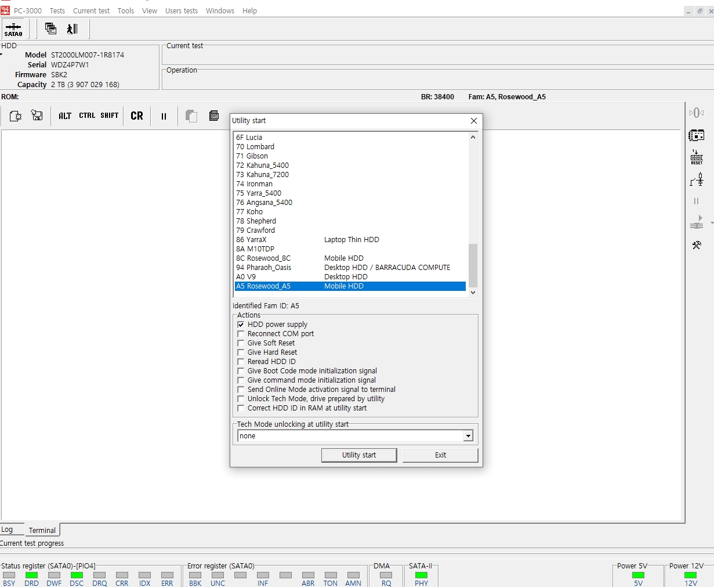Image resolution: width=714 pixels, height=587 pixels.
Task: Check Unlock Tech Mode, drive prepared by utility
Action: (241, 399)
